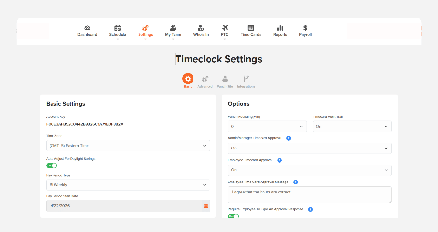438x232 pixels.
Task: Click the Time Cards menu label
Action: [x=251, y=34]
